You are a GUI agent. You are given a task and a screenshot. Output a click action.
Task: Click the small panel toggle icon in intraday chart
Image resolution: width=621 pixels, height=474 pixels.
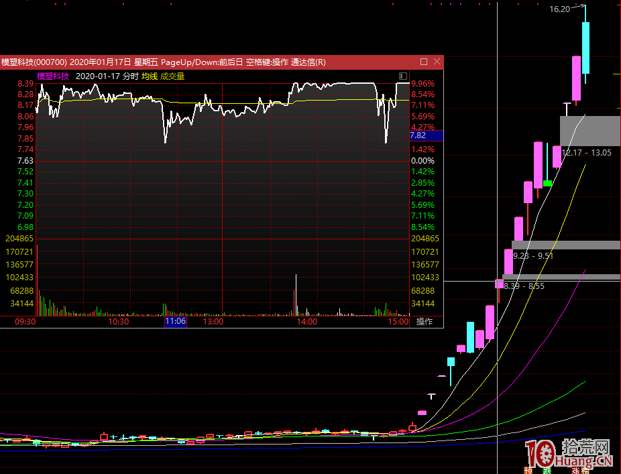pyautogui.click(x=402, y=76)
